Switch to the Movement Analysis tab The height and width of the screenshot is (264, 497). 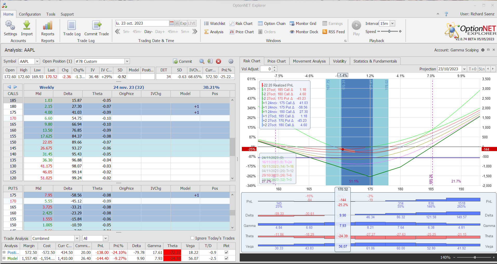(x=309, y=61)
